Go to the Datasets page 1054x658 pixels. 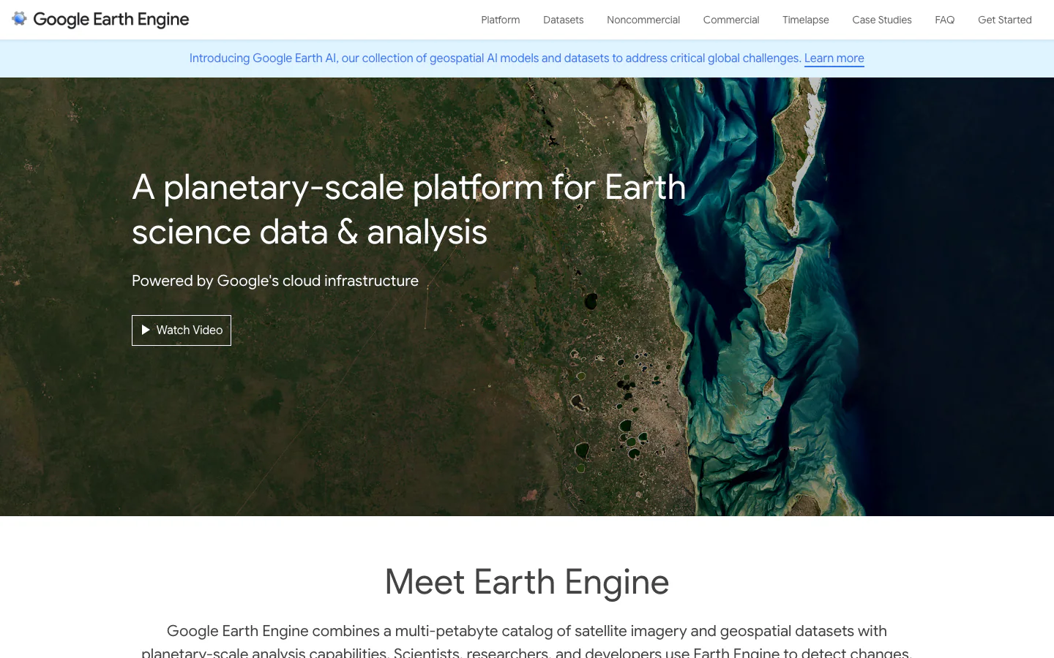[564, 20]
